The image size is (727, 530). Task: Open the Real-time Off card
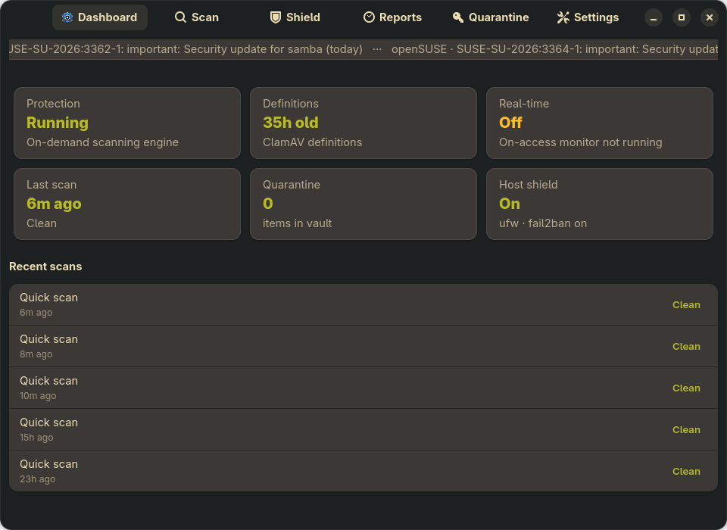tap(600, 123)
